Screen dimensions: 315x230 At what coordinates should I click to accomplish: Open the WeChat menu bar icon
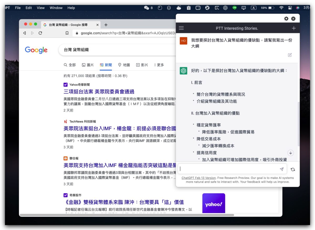[x=148, y=8]
